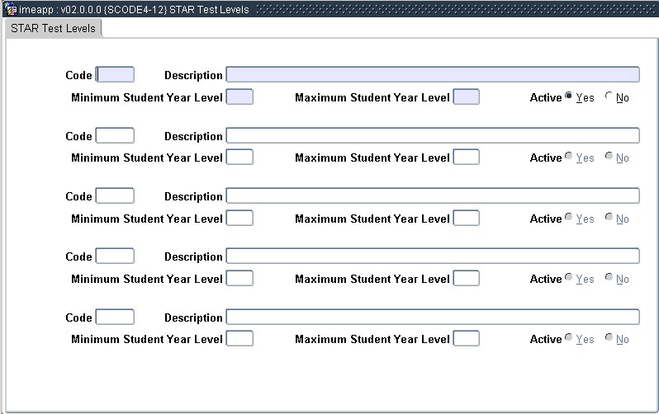Select No Active option in fifth row
Screen dimensions: 659x414
point(609,338)
